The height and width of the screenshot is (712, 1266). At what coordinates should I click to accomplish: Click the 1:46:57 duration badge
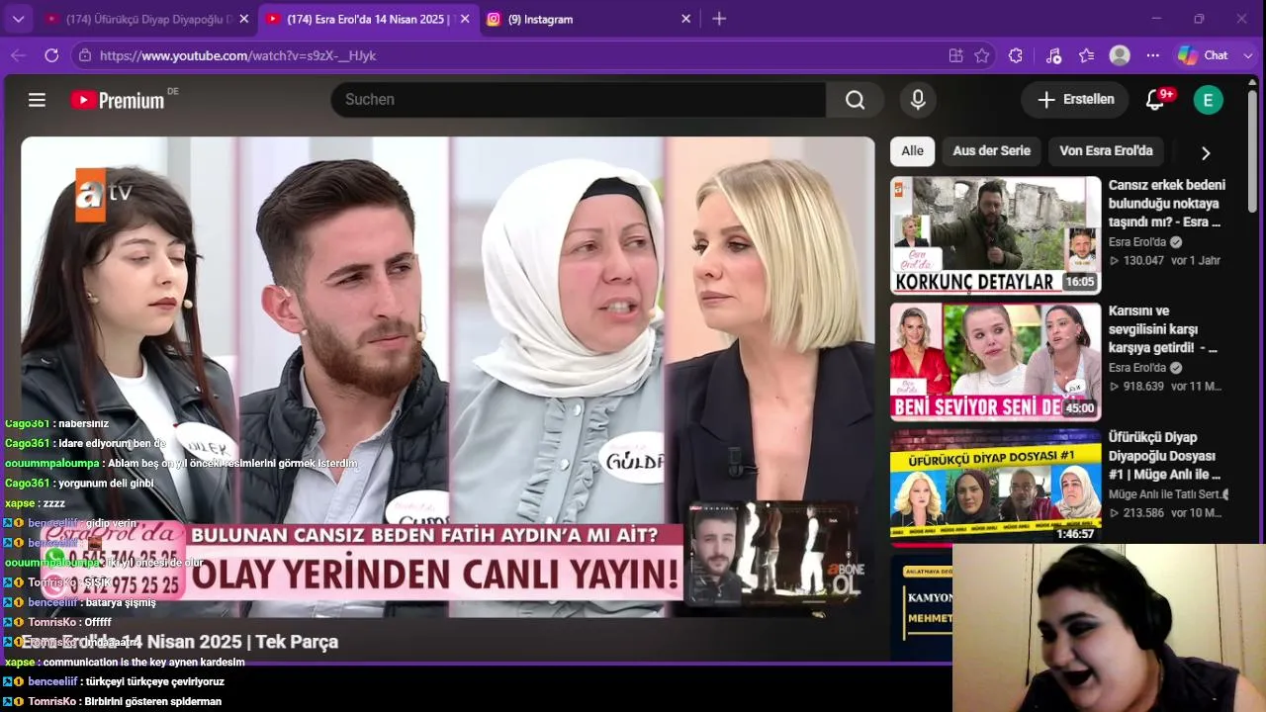tap(1074, 534)
